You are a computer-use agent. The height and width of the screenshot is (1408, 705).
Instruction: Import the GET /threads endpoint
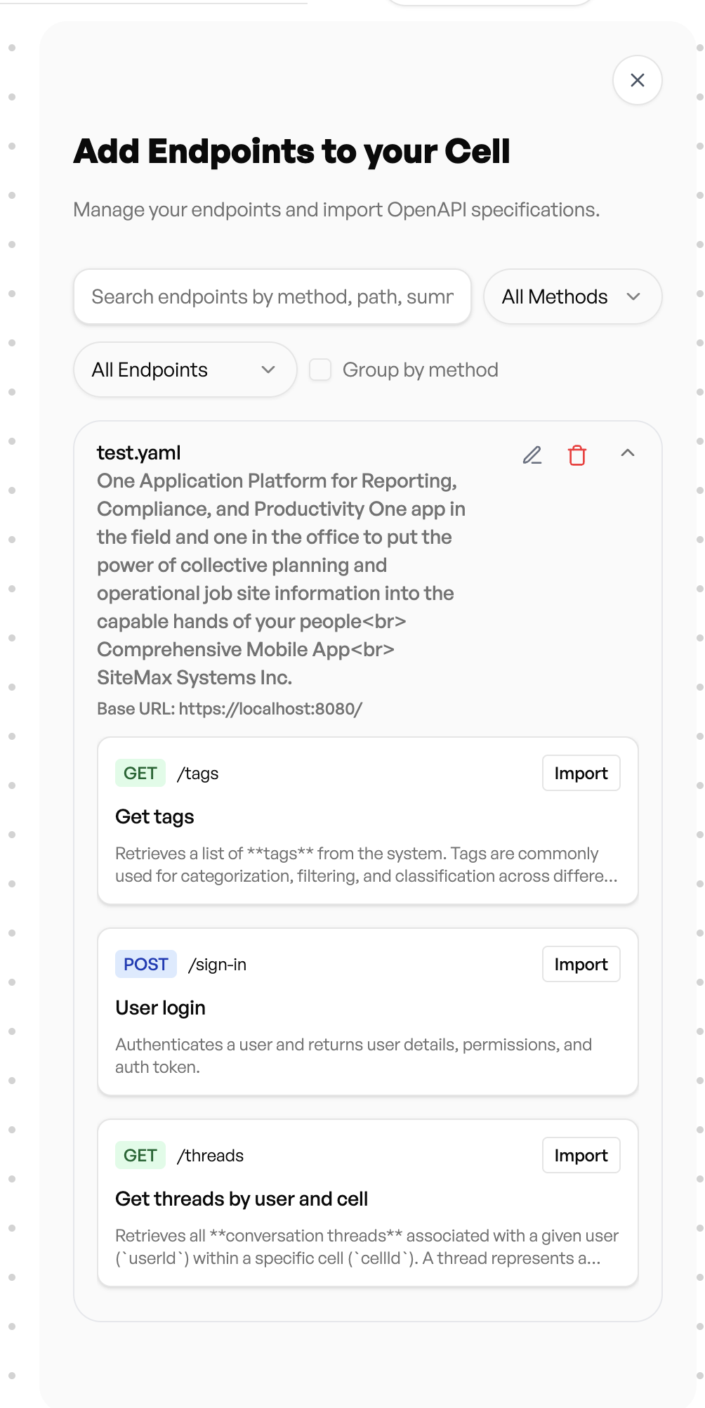click(x=581, y=1155)
